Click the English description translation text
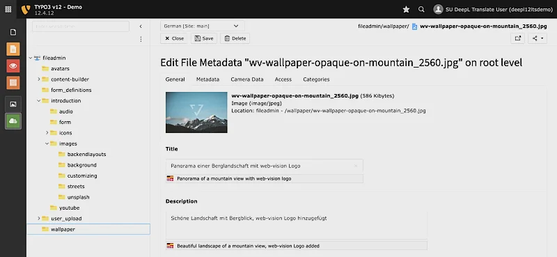Viewport: 557px width, 257px height. pos(248,246)
